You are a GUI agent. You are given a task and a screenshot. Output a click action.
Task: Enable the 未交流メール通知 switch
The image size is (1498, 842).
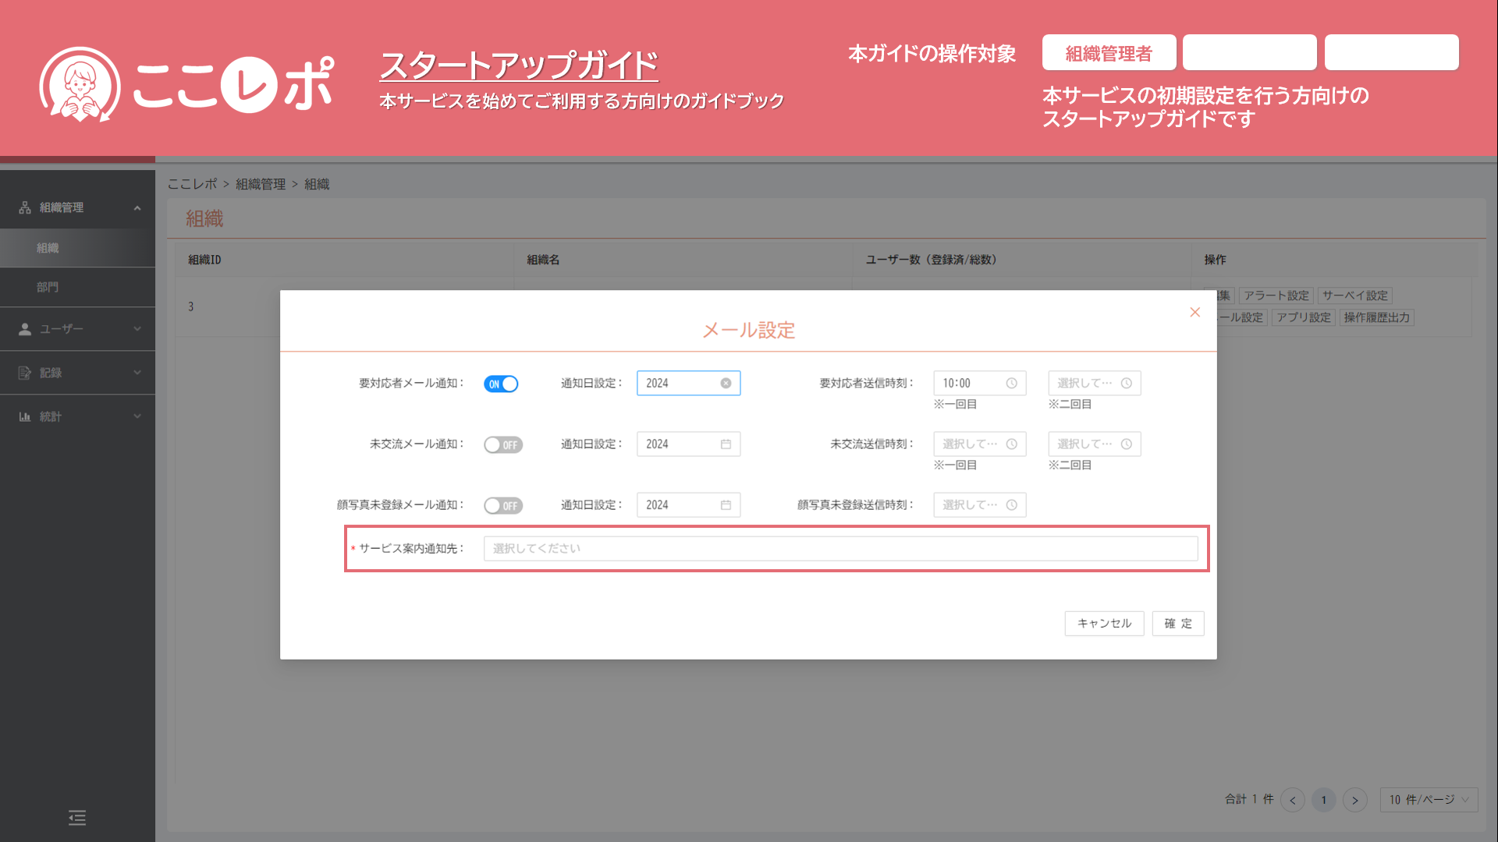tap(502, 444)
